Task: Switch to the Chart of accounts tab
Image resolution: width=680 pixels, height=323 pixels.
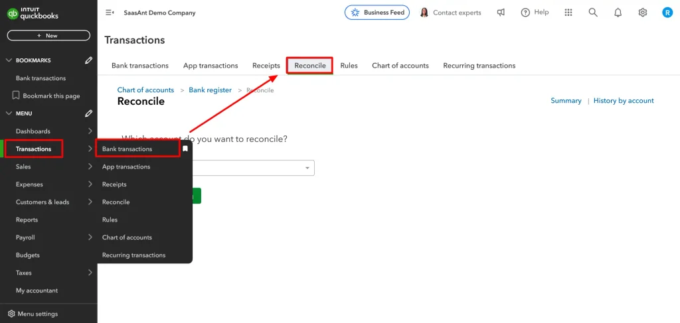Action: tap(400, 66)
